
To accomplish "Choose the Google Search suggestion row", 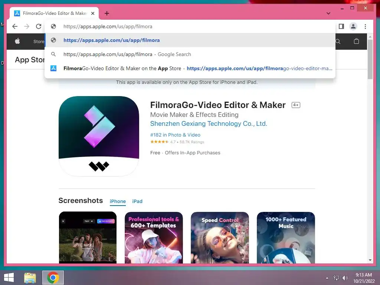I will [190, 54].
